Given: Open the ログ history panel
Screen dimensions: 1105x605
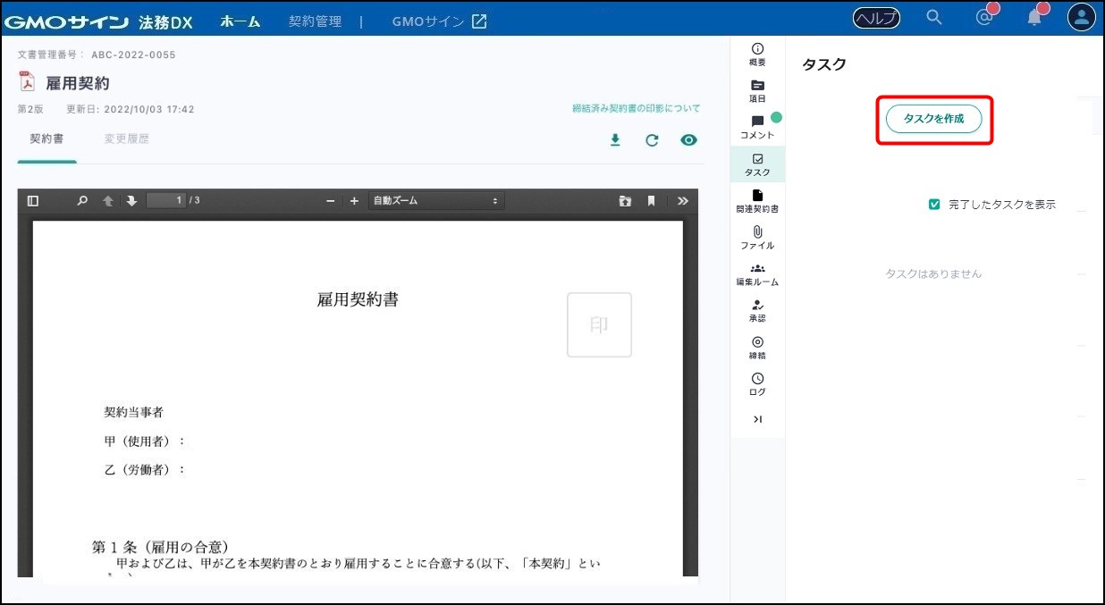Looking at the screenshot, I should pyautogui.click(x=757, y=383).
